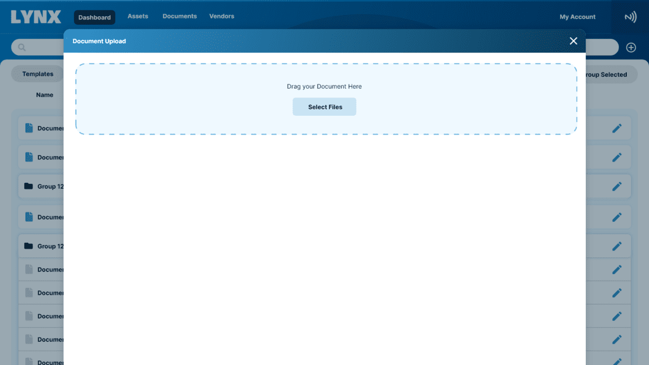649x365 pixels.
Task: Close the Document Upload dialog
Action: (x=573, y=41)
